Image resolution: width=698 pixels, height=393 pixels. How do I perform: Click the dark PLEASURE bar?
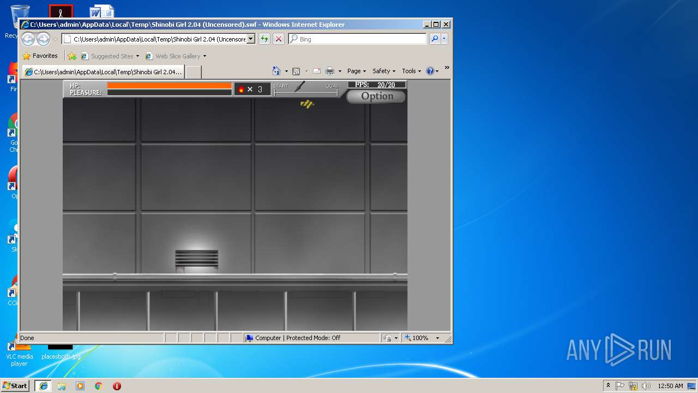tap(170, 92)
